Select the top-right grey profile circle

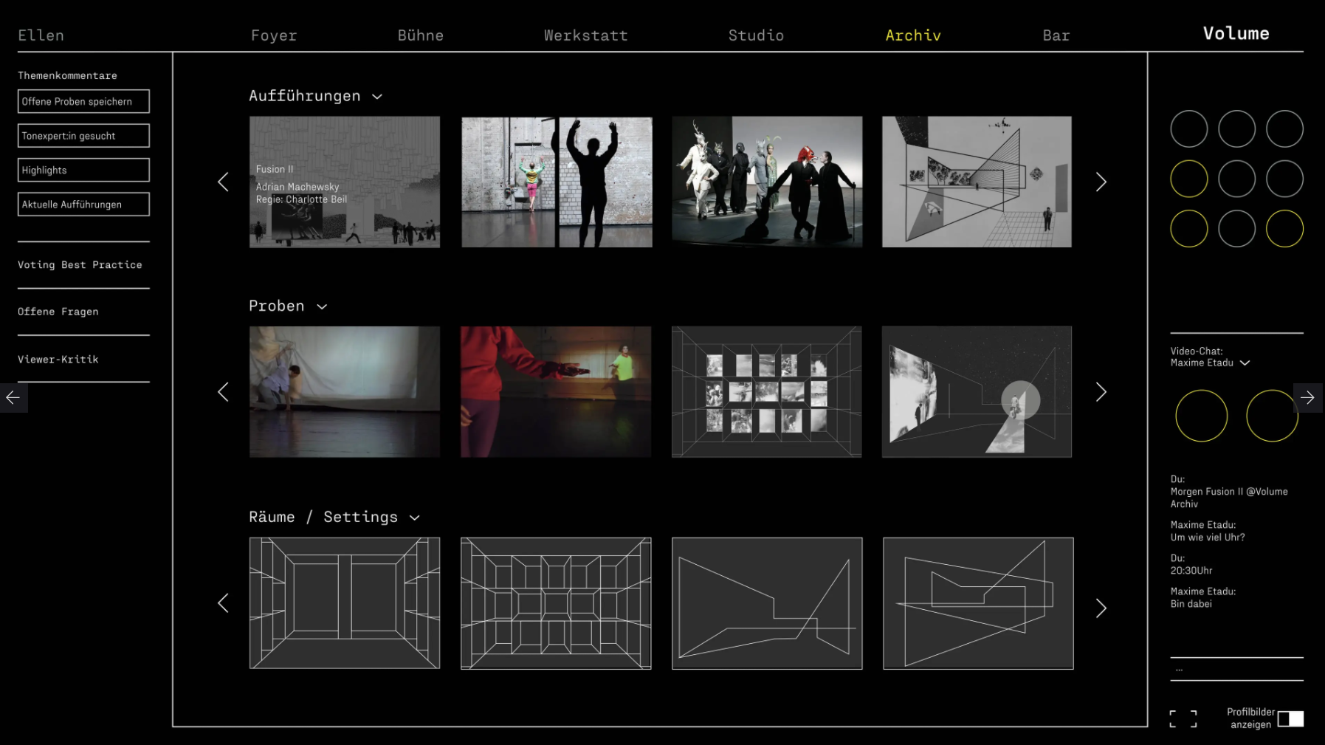(1284, 129)
